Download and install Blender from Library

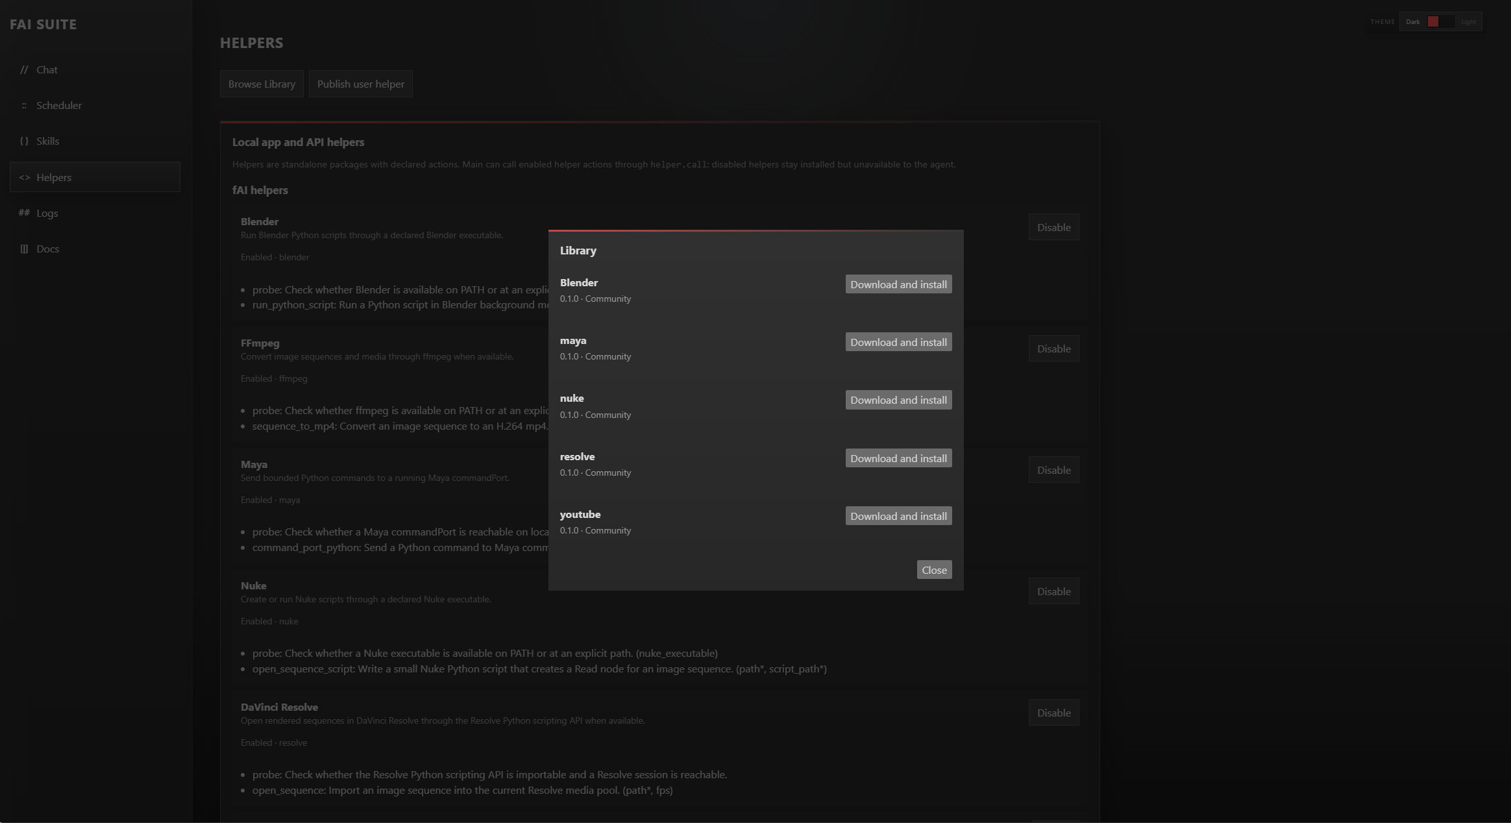click(x=898, y=284)
